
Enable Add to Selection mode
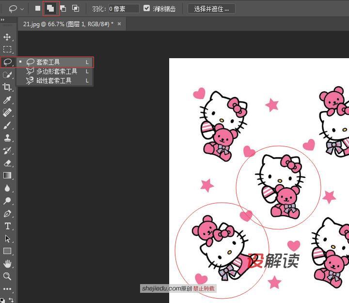[x=50, y=8]
